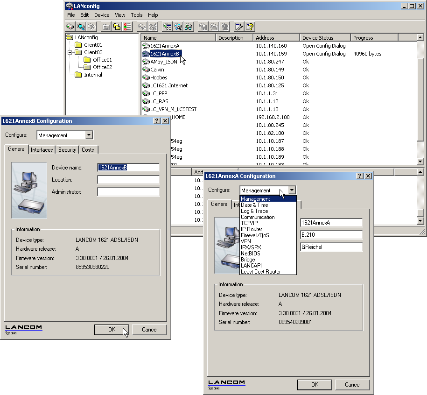Open Configure dropdown in 1621AnnexB dialog
This screenshot has width=427, height=395.
89,135
